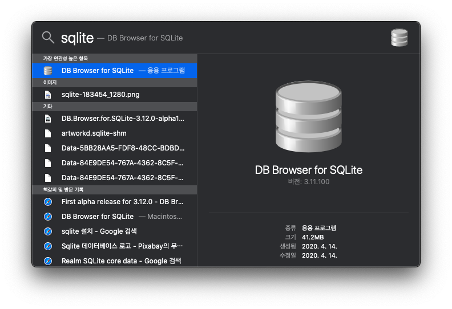Open Realm SQLite core data Google 검색

(x=115, y=261)
